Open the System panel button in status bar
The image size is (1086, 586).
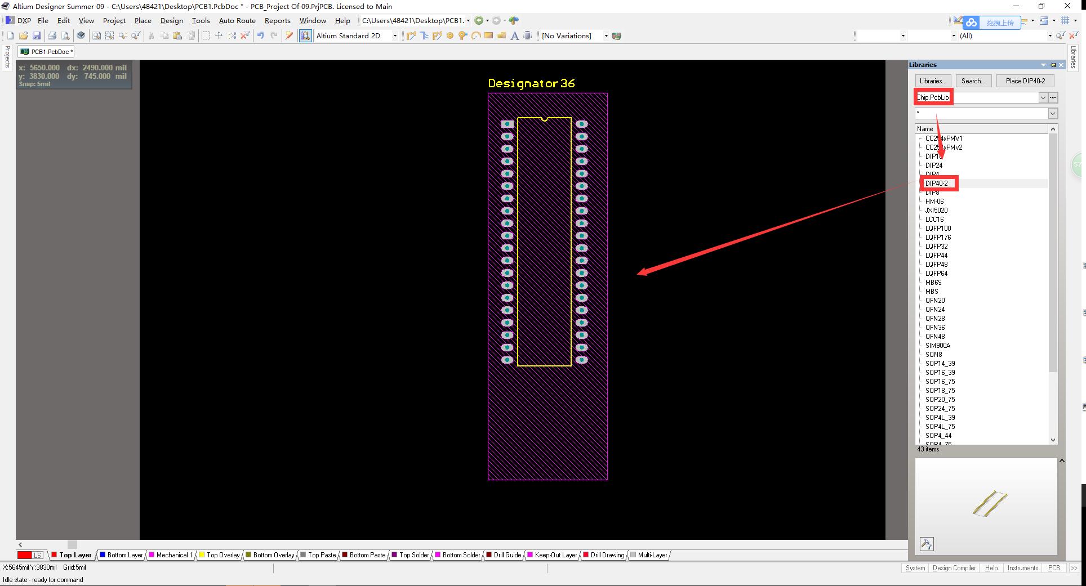915,568
